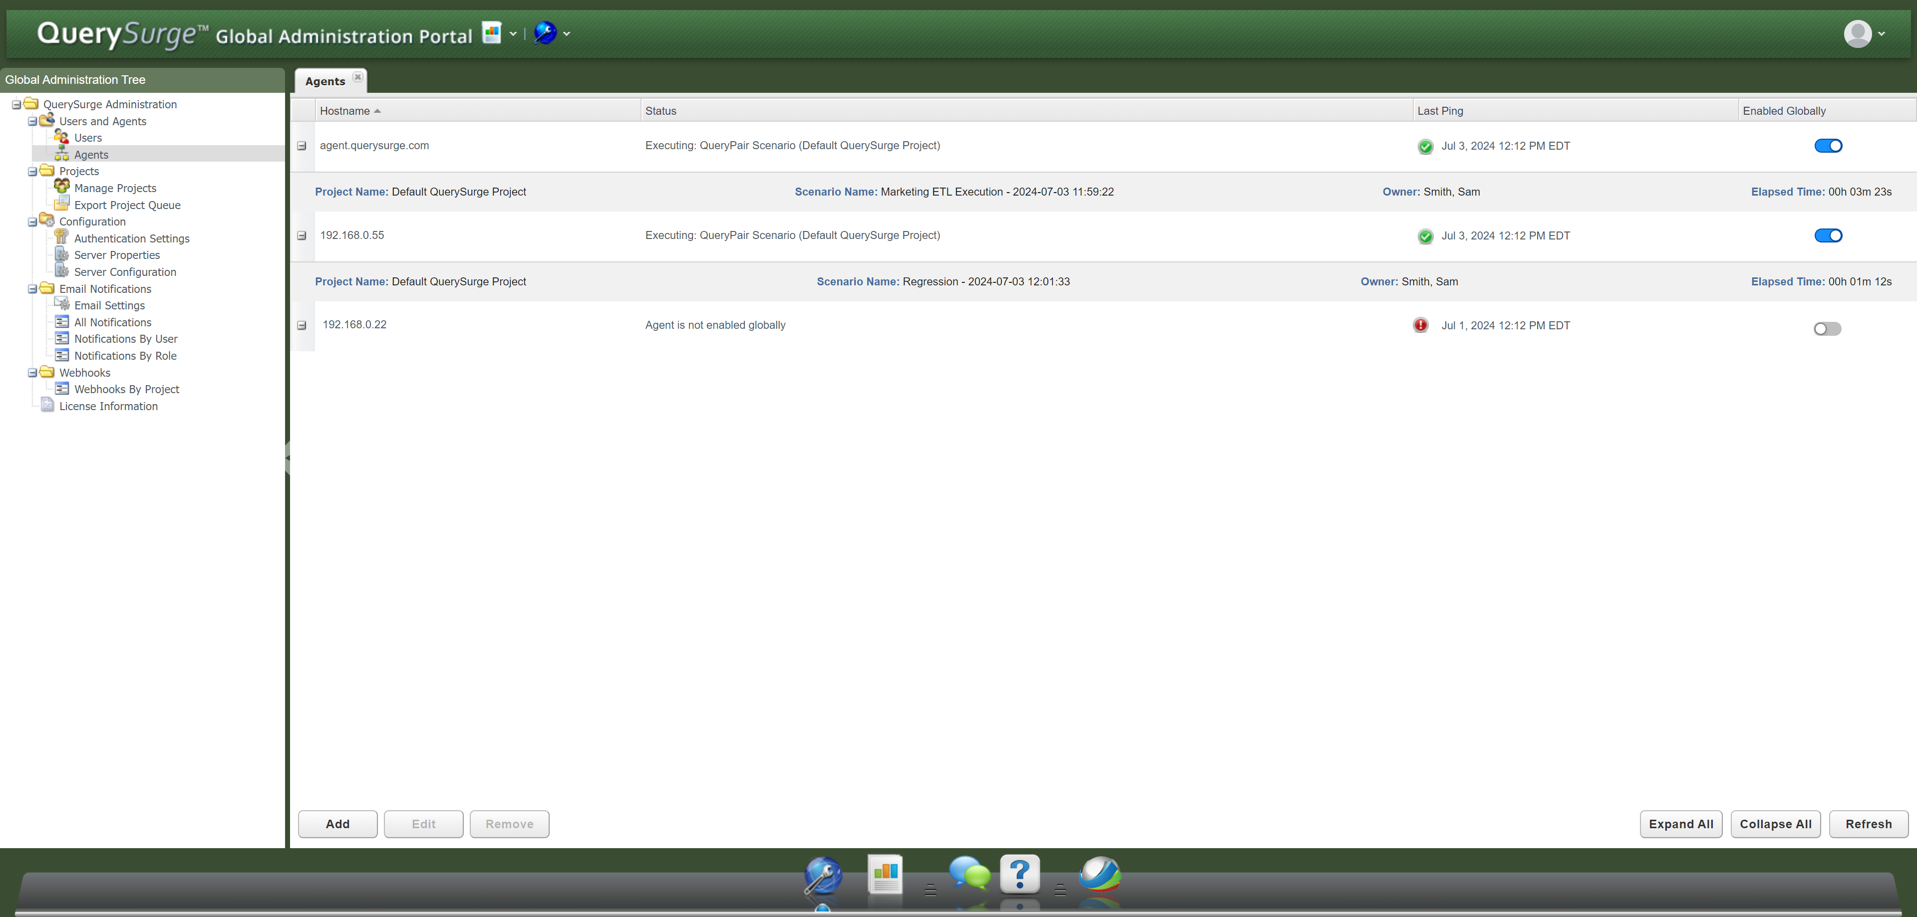Select the Users tree item

pyautogui.click(x=88, y=138)
